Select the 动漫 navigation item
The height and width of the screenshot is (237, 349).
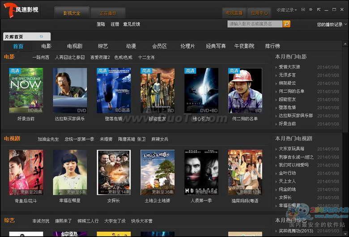pos(131,46)
